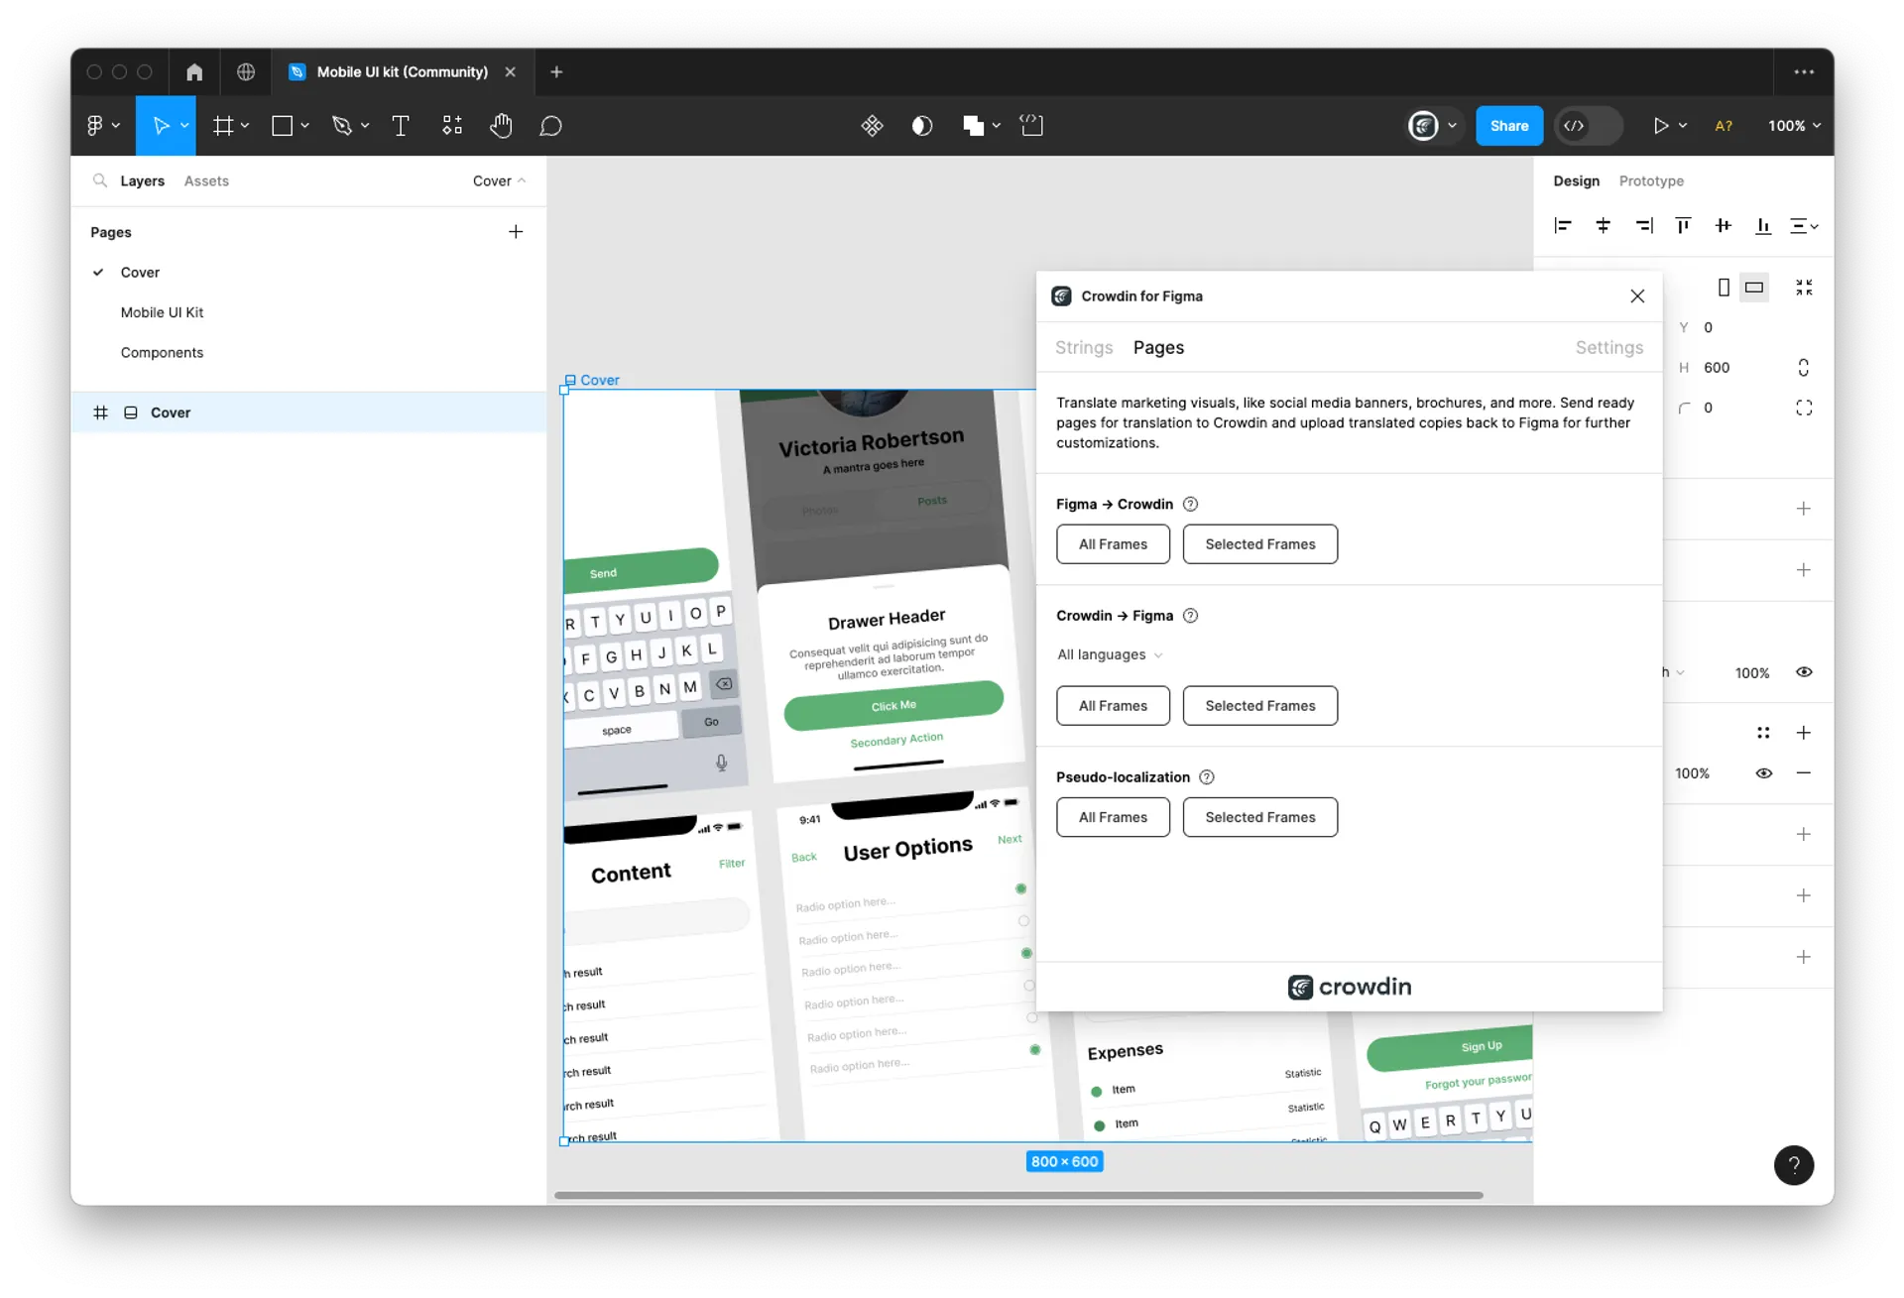This screenshot has height=1298, width=1904.
Task: Toggle fill visibility eye icon
Action: [x=1764, y=773]
